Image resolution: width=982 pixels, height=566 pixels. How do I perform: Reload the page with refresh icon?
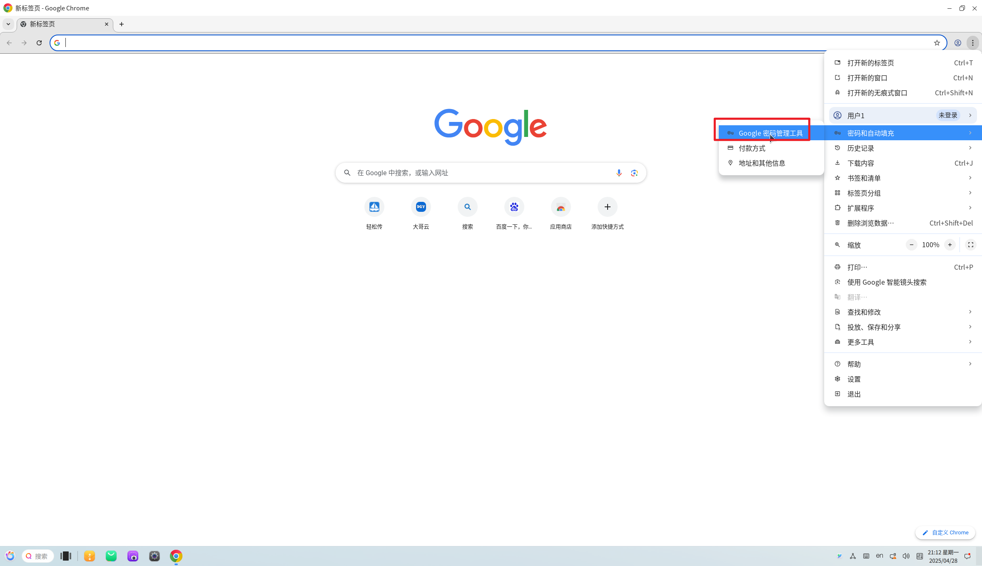(39, 43)
